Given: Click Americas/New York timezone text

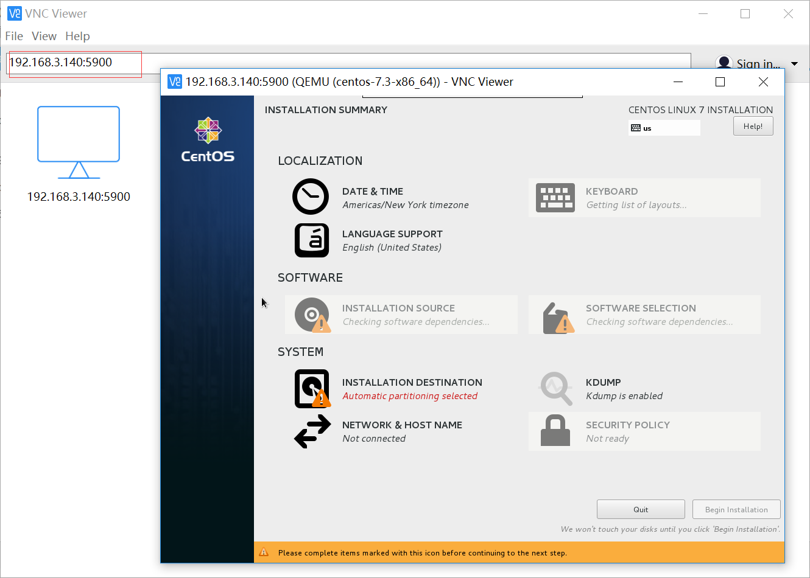Looking at the screenshot, I should pos(406,204).
